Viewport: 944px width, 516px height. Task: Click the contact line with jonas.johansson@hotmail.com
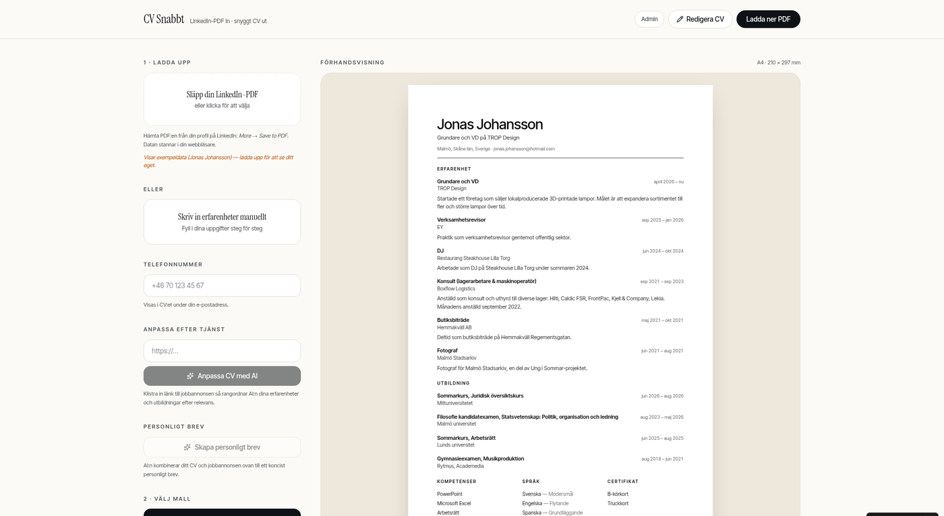496,149
